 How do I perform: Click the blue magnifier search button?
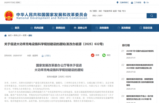(152, 16)
